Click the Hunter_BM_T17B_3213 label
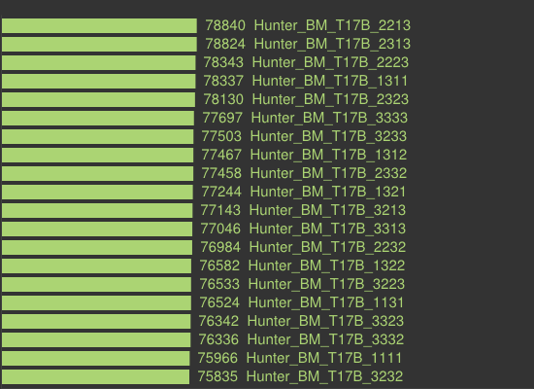Image resolution: width=534 pixels, height=389 pixels. coord(327,210)
